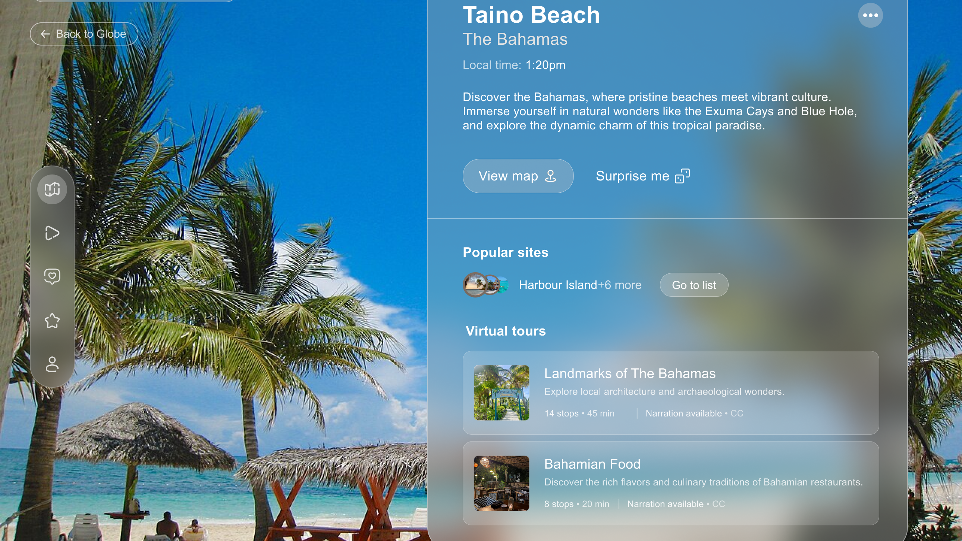Click the back arrow in Back to Globe
This screenshot has height=541, width=962.
(45, 34)
